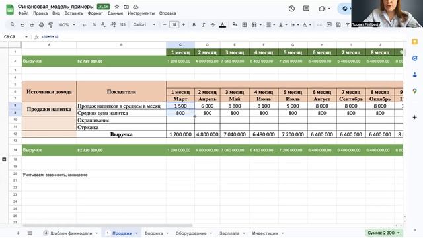Open the Данные menu
The image size is (423, 238).
pyautogui.click(x=115, y=13)
